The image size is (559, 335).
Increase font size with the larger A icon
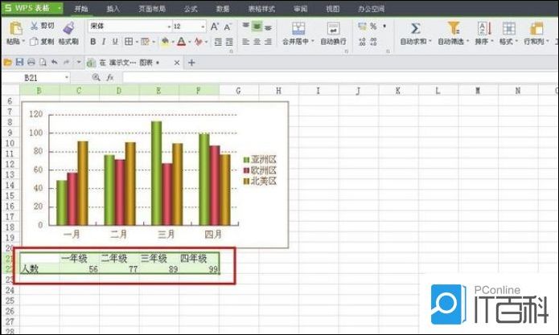(215, 27)
